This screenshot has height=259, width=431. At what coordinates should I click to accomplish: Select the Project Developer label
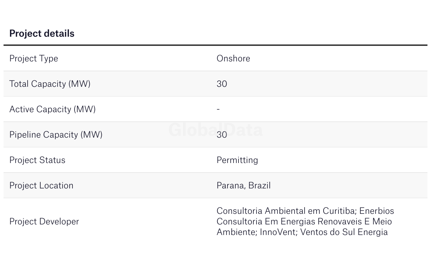(x=44, y=222)
